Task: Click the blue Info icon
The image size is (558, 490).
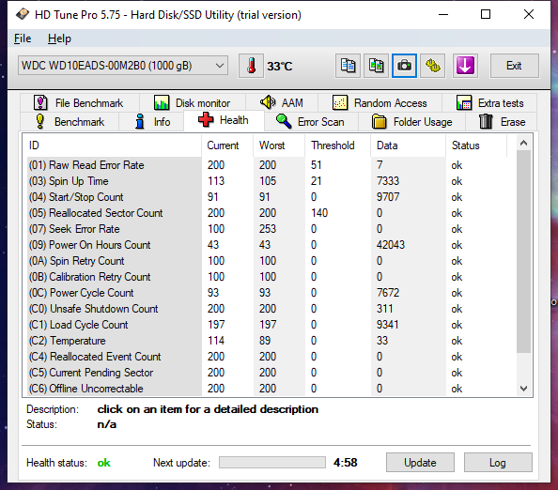Action: pos(140,122)
